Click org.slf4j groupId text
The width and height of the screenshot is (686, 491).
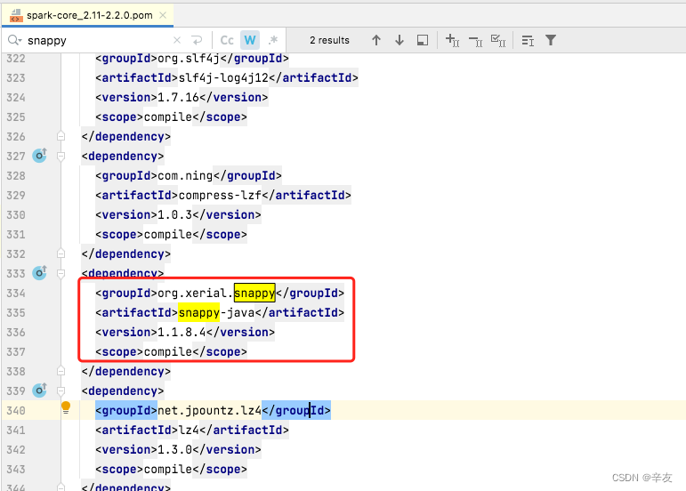pyautogui.click(x=188, y=59)
